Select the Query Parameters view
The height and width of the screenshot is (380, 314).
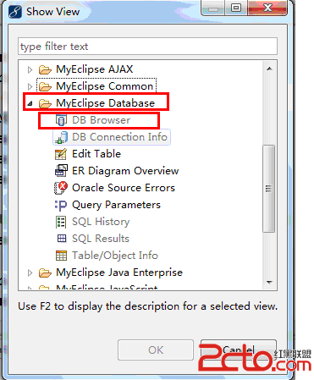tap(116, 205)
